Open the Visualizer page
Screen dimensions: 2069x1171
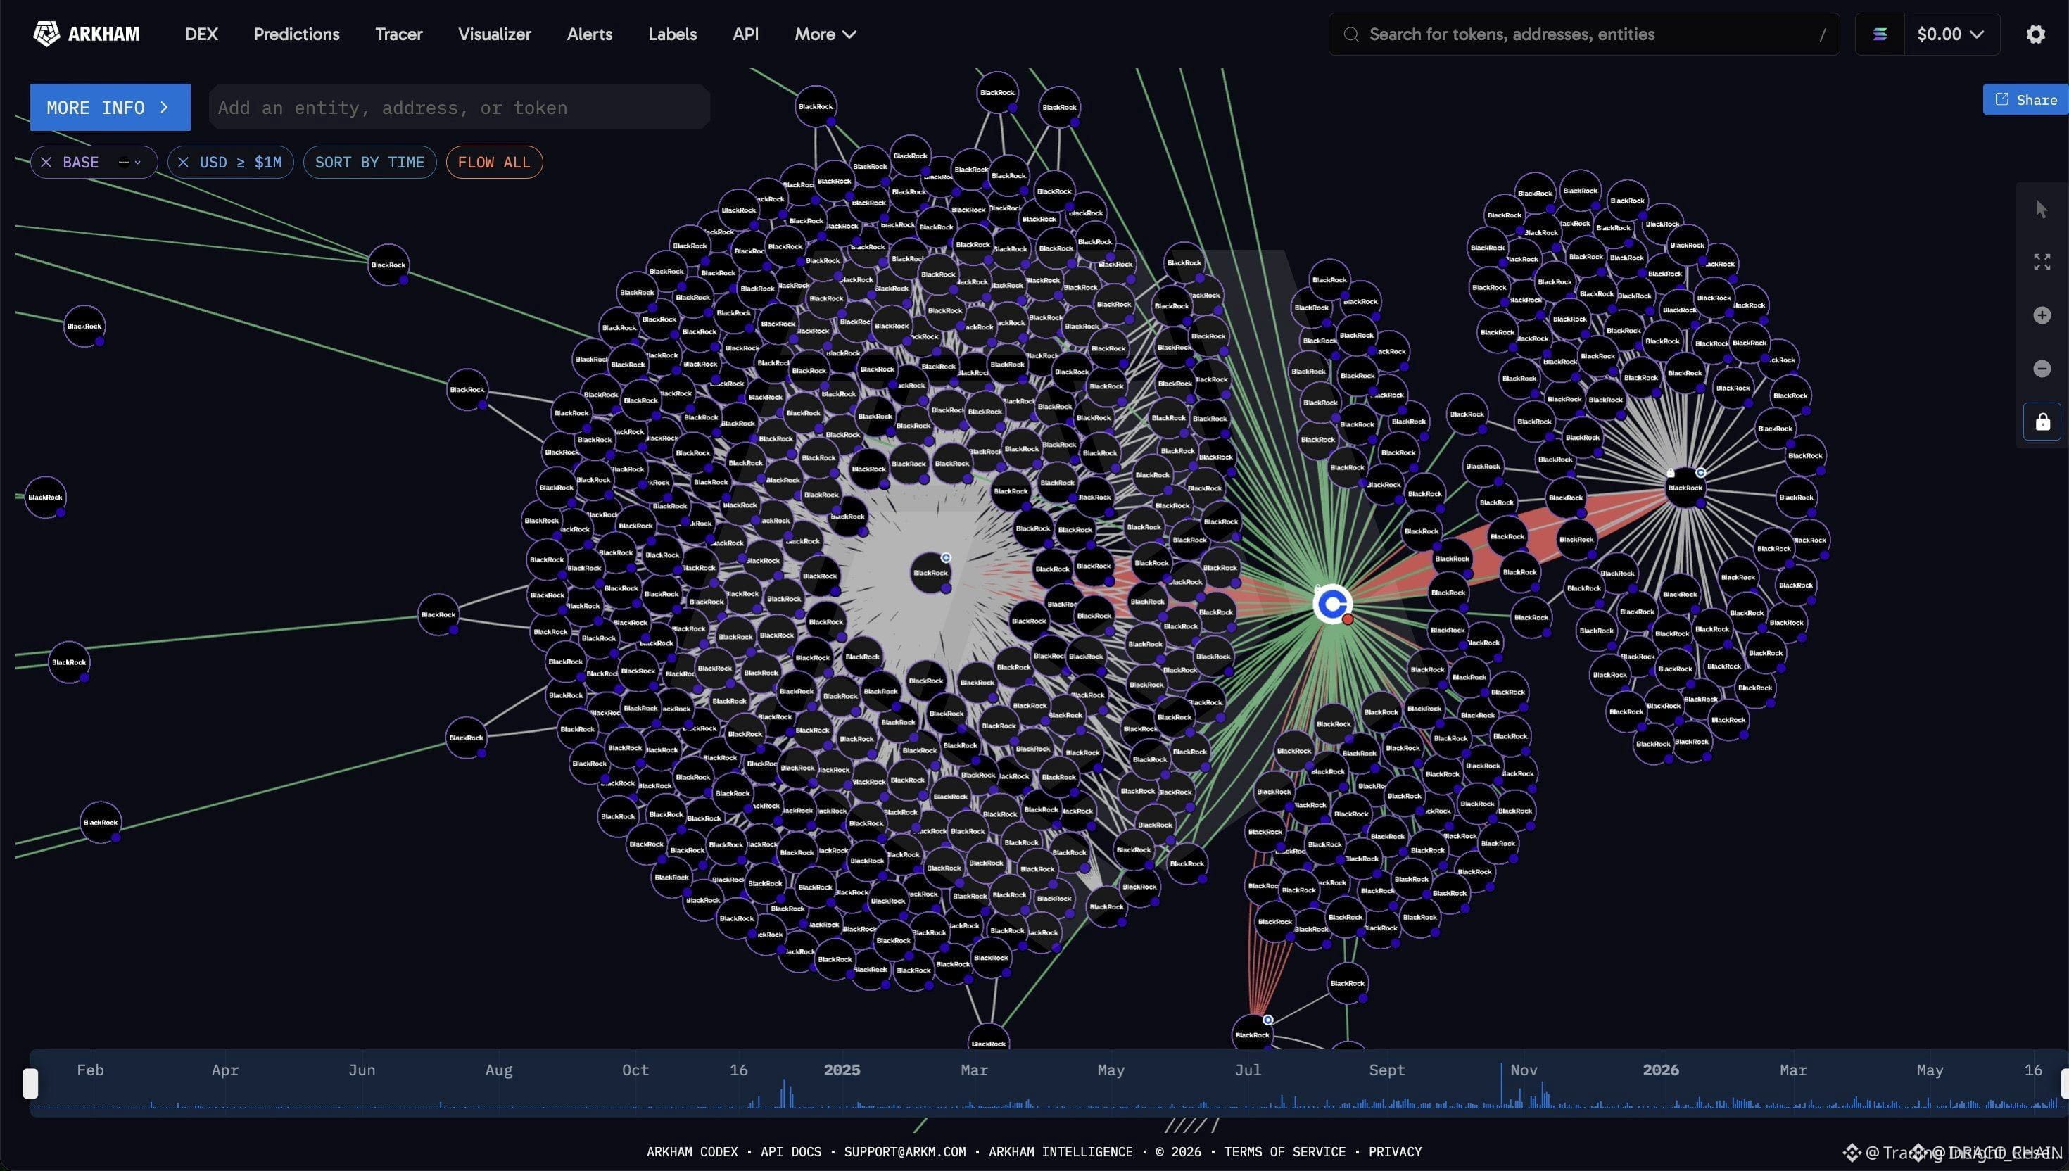[x=494, y=34]
